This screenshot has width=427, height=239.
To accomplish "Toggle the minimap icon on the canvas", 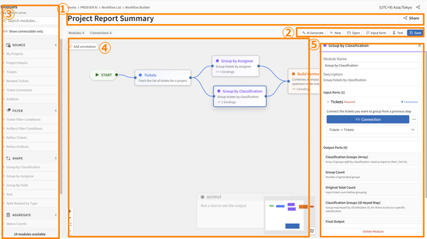I will [x=312, y=231].
